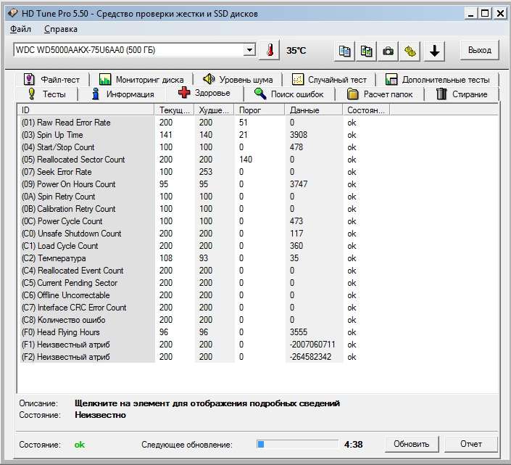511x465 pixels.
Task: Click the Обновить button
Action: 412,444
